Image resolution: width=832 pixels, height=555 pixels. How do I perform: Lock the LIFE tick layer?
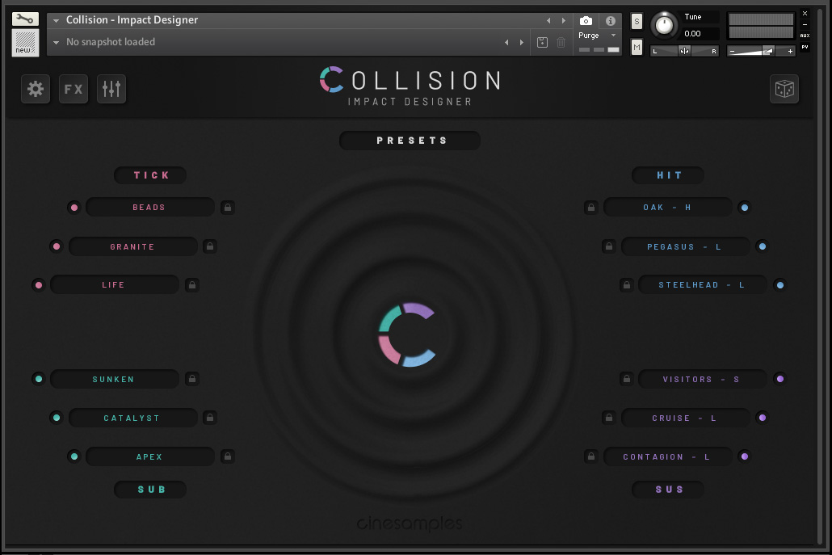[192, 285]
